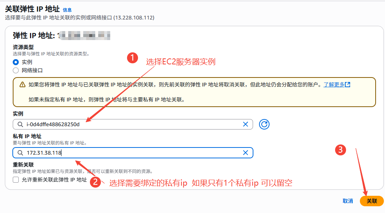Screen dimensions: 385x213
Task: Click the warning triangle icon in the alert
Action: [22, 85]
